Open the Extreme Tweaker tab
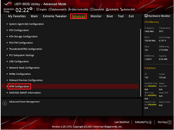The width and height of the screenshot is (174, 130). pos(55,16)
